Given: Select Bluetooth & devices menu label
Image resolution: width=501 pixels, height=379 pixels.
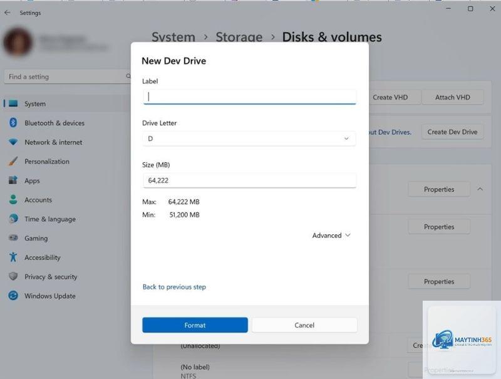Looking at the screenshot, I should click(x=54, y=123).
